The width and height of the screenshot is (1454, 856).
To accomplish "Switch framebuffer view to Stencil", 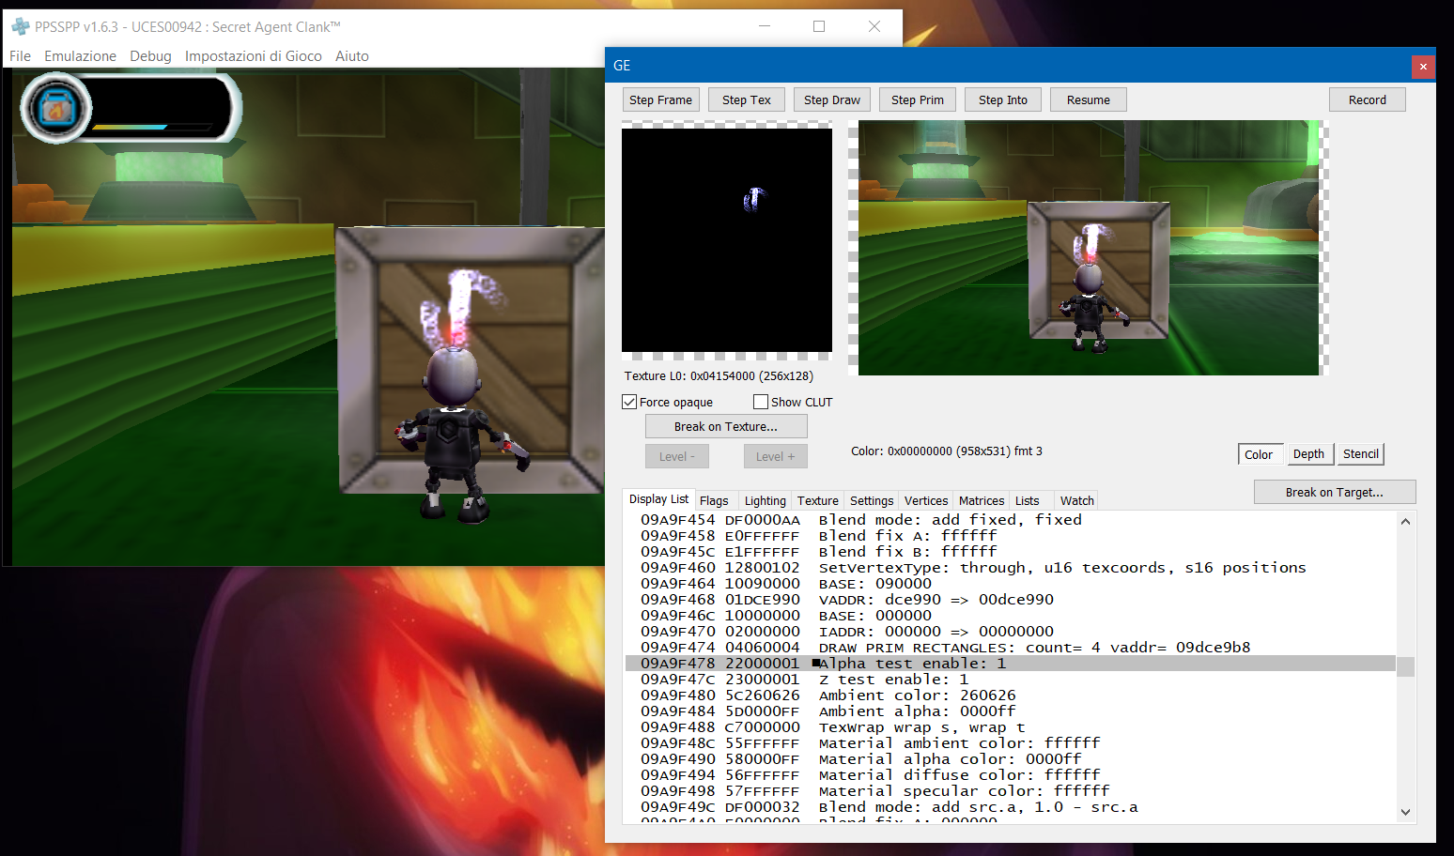I will tap(1360, 453).
